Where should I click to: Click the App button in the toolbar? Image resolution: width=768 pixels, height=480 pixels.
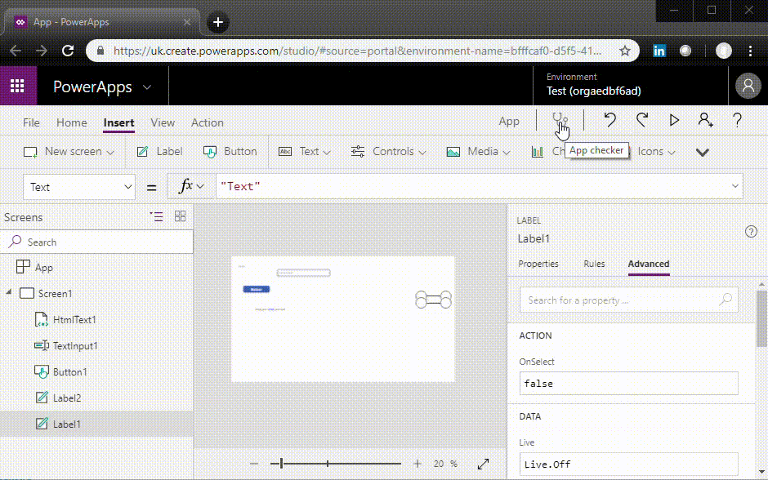(x=509, y=122)
